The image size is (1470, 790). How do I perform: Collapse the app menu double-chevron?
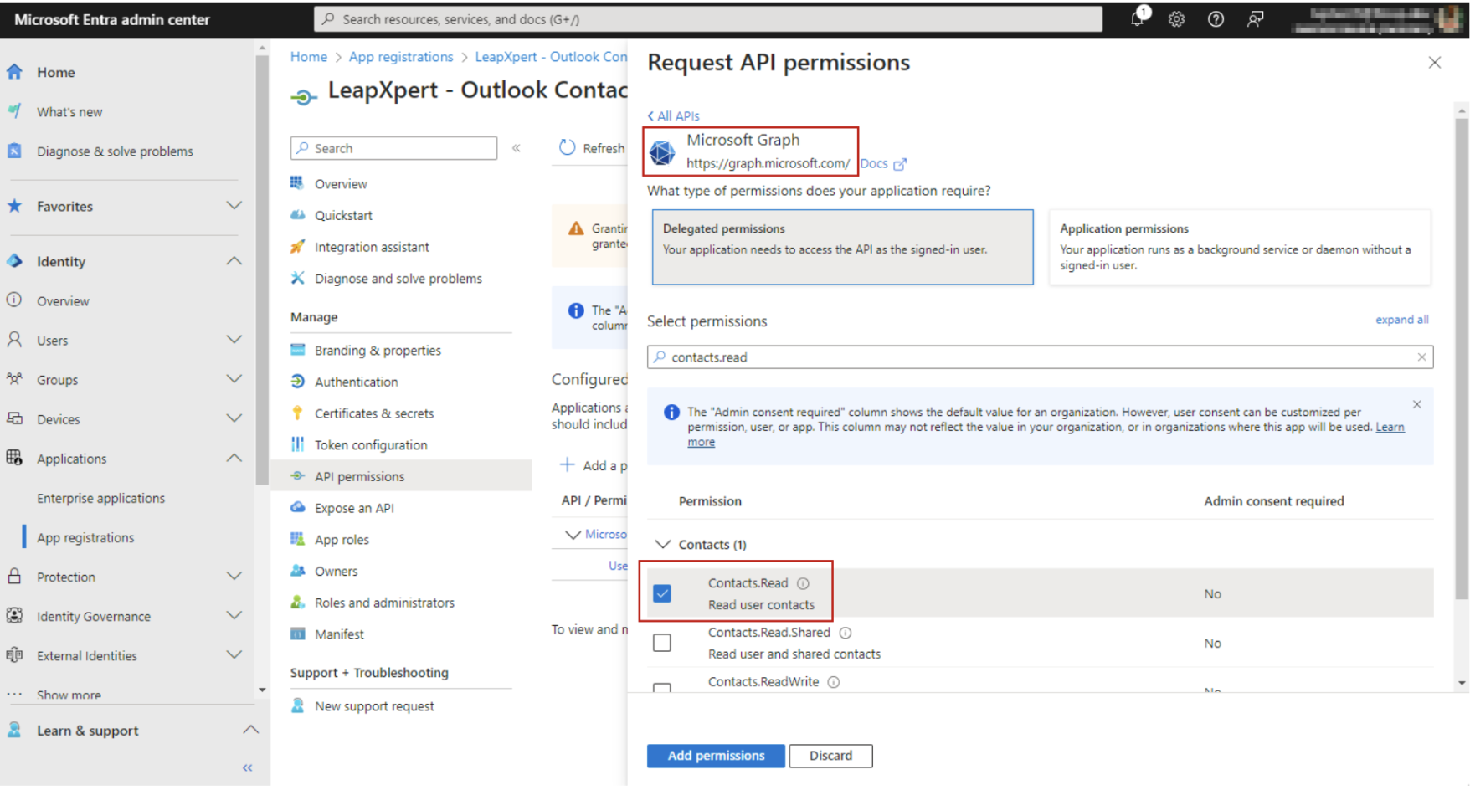(x=517, y=148)
